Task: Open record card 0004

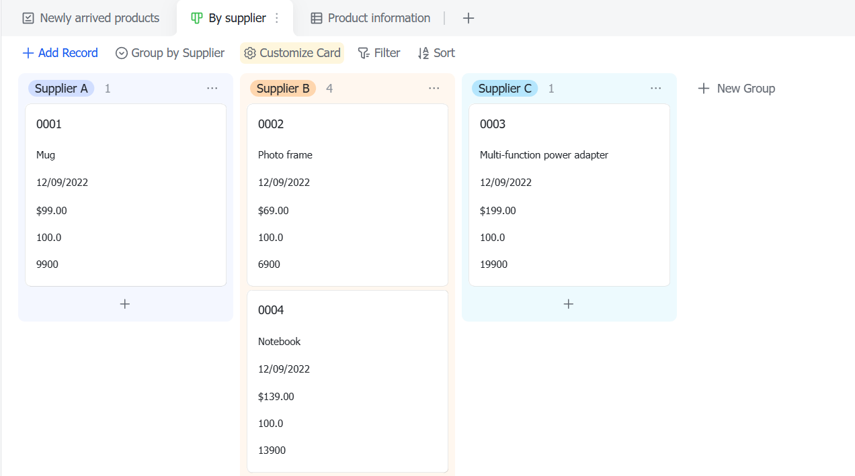Action: click(x=348, y=381)
